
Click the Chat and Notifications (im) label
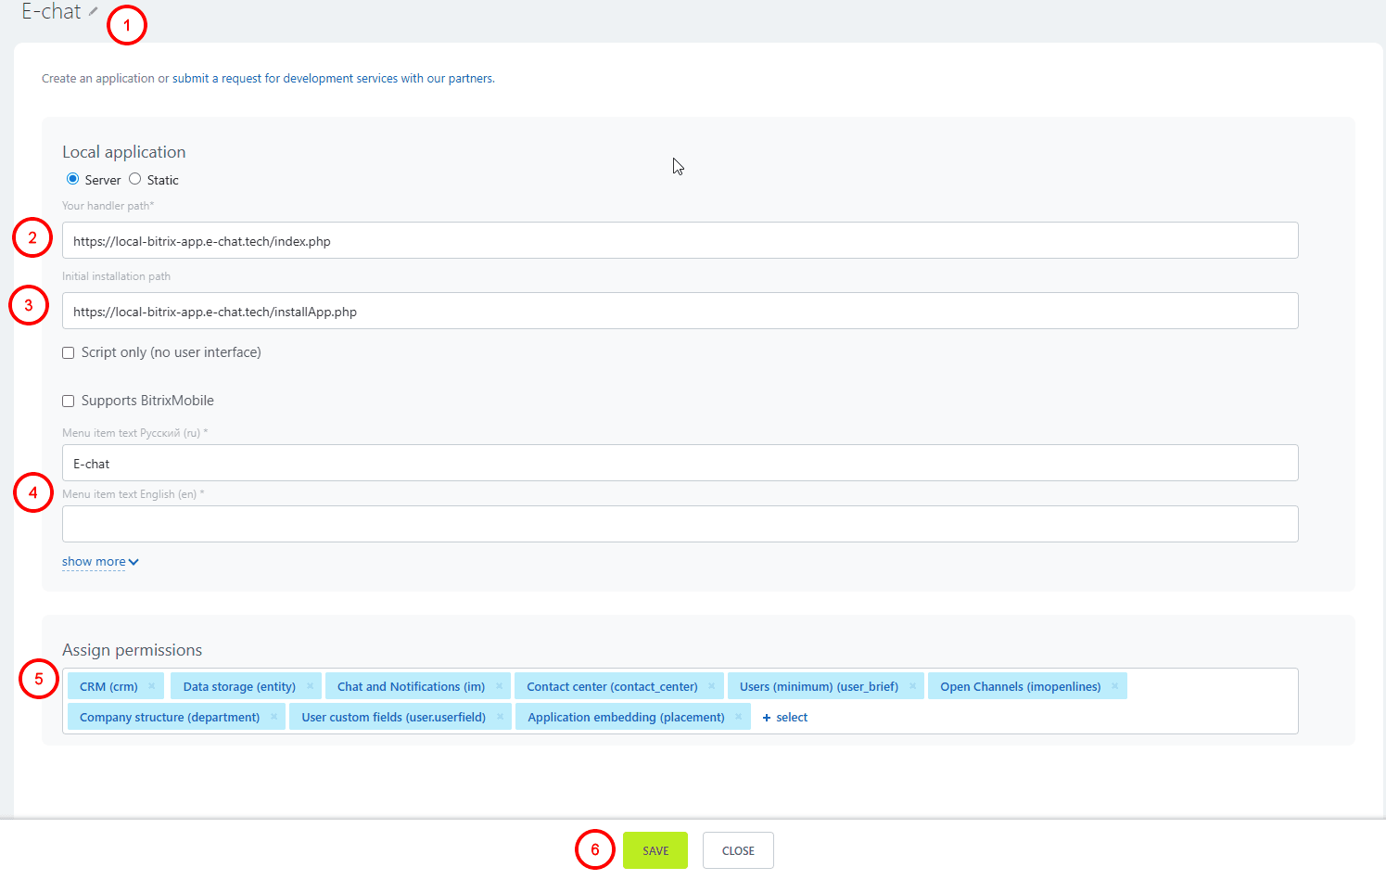click(411, 687)
